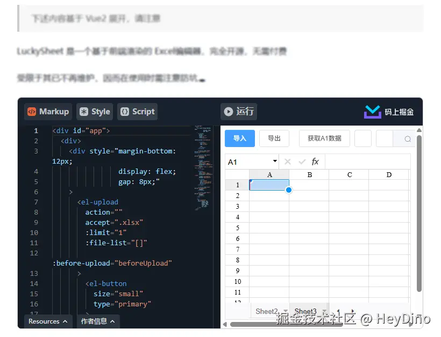This screenshot has width=441, height=337.
Task: Click the preview vertical scrollbar thumb
Action: coord(419,214)
